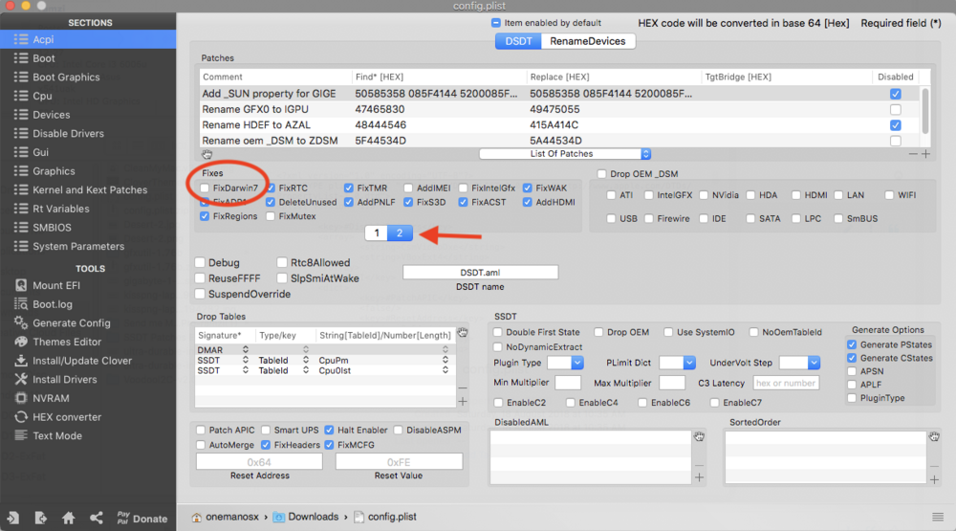Click the plus icon under DisabledAML list
Image resolution: width=956 pixels, height=531 pixels.
pos(698,476)
